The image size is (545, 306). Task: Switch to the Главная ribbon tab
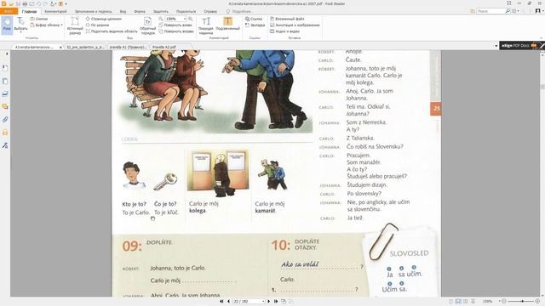pos(29,11)
